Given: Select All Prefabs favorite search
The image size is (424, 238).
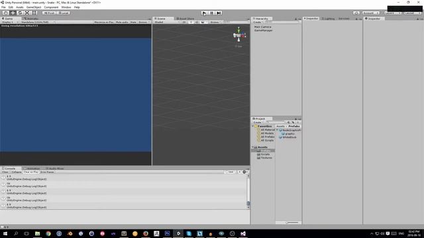Looking at the screenshot, I should coord(266,137).
